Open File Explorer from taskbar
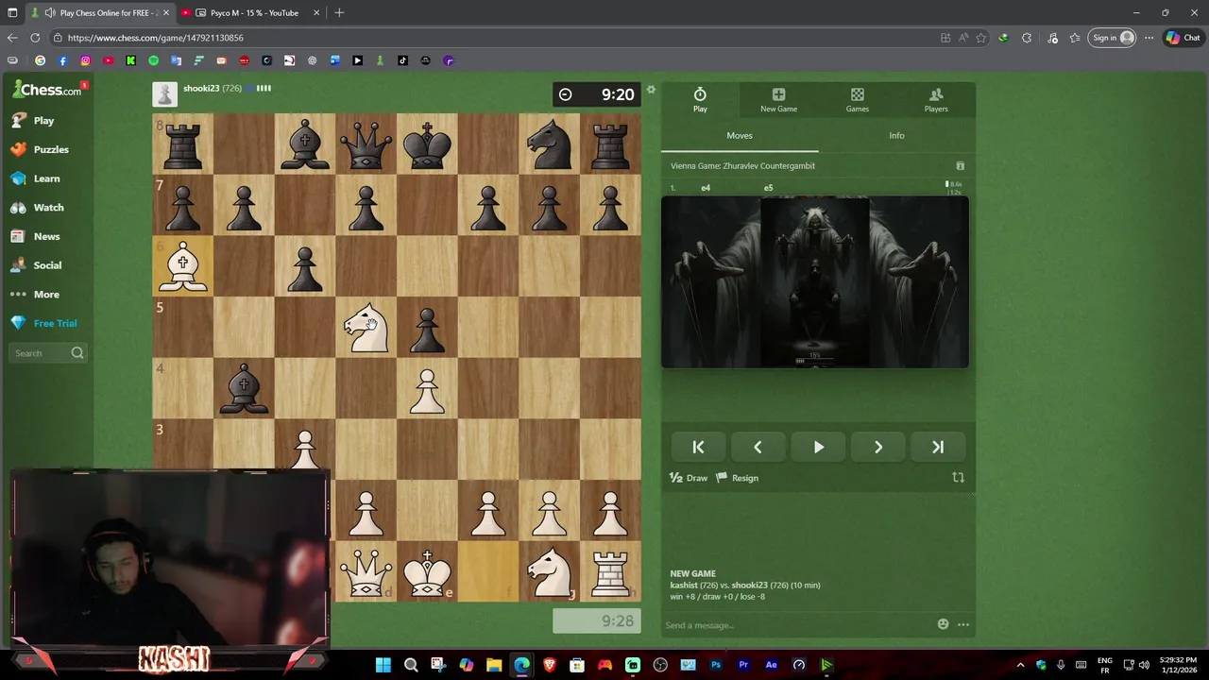1209x680 pixels. tap(494, 665)
